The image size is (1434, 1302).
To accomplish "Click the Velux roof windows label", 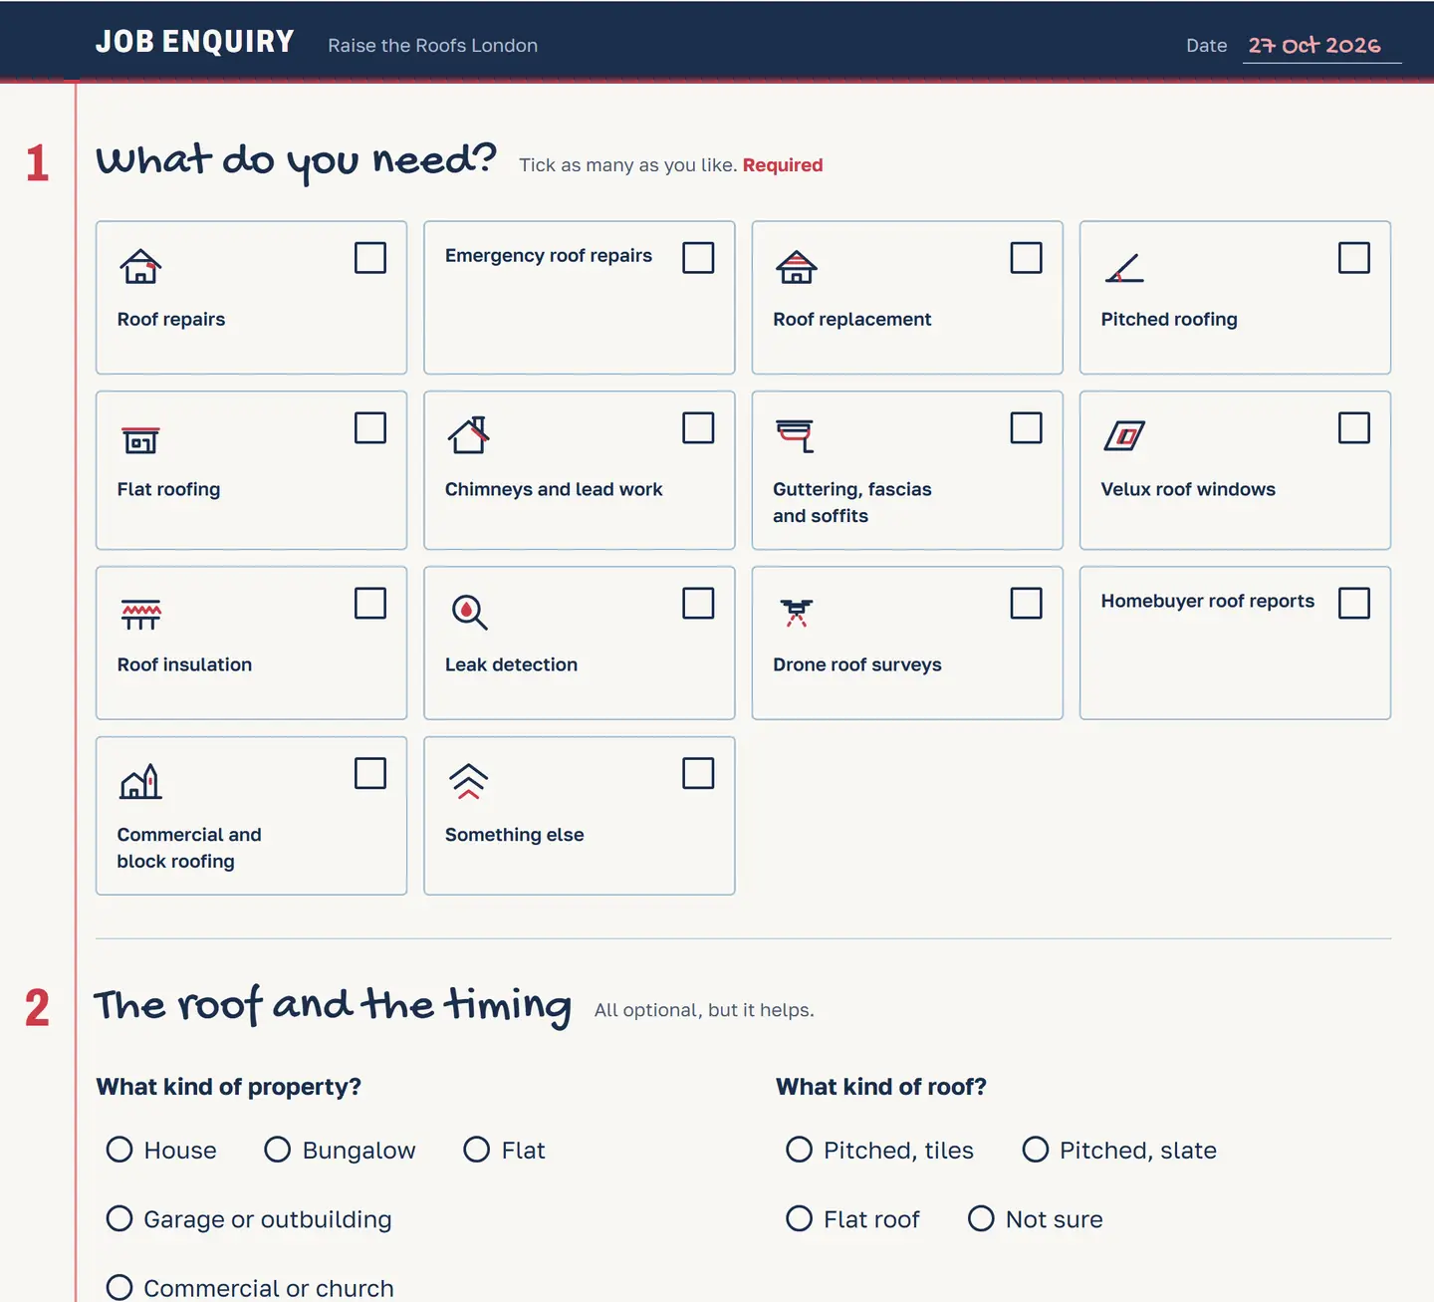I will click(x=1188, y=489).
